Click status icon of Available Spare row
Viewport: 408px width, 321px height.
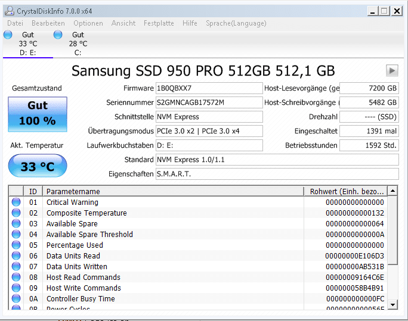(x=16, y=223)
